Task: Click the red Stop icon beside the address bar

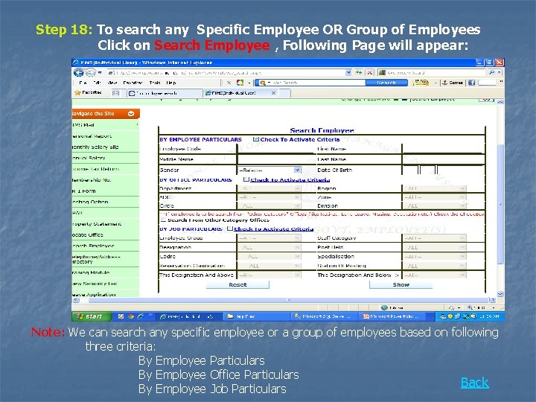Action: tap(370, 72)
